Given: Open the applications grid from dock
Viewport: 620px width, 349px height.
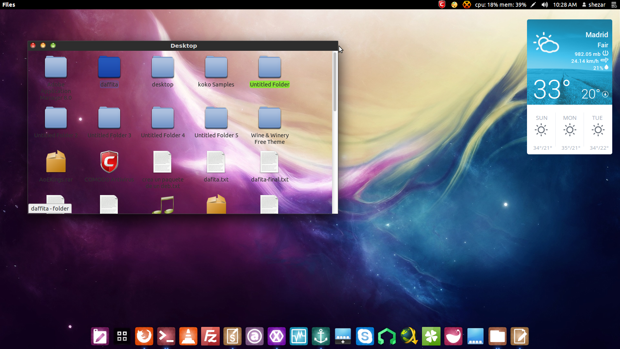Looking at the screenshot, I should pos(122,336).
